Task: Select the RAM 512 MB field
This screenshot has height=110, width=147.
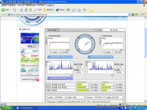Action: pos(114,97)
